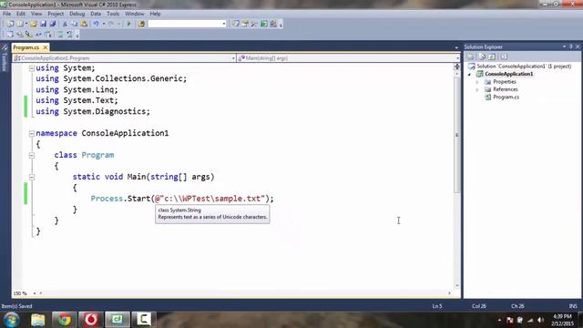583x328 pixels.
Task: Expand the Properties folder node
Action: [477, 82]
